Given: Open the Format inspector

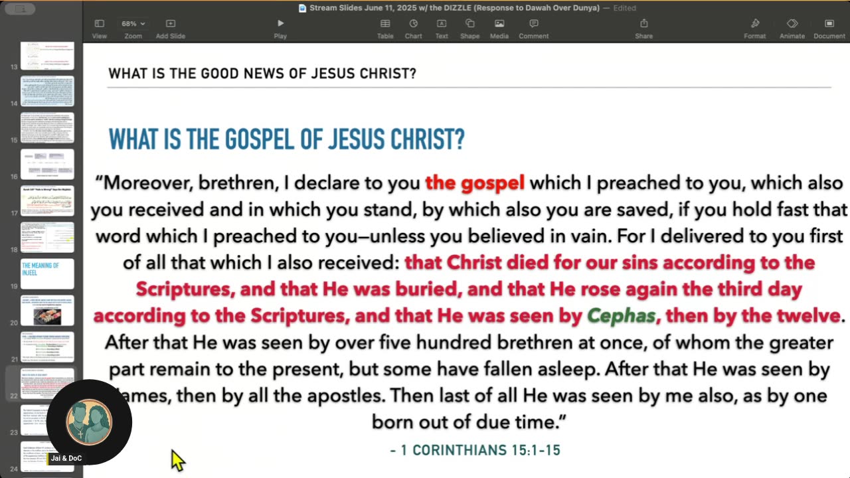Looking at the screenshot, I should click(754, 29).
